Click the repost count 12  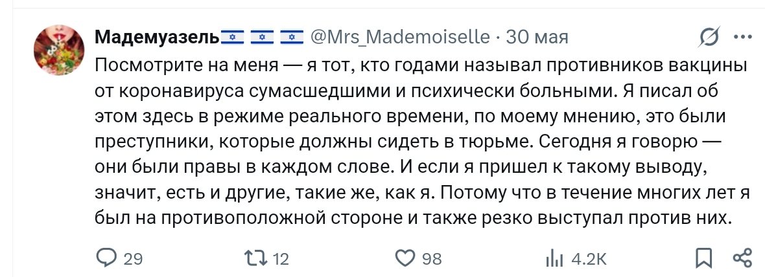(x=281, y=260)
